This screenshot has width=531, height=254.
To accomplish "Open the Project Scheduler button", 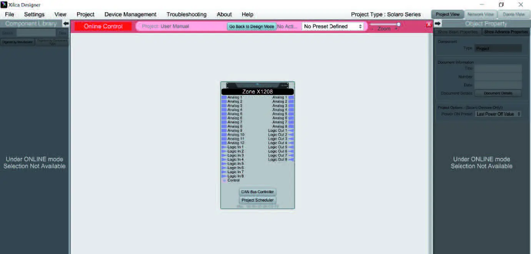I will pos(258,200).
